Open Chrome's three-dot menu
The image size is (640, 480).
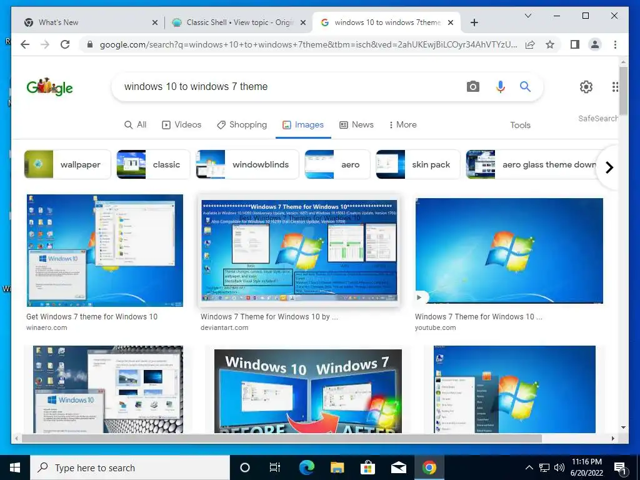click(615, 44)
